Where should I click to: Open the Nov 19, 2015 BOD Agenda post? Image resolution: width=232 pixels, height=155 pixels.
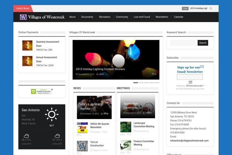[91, 107]
